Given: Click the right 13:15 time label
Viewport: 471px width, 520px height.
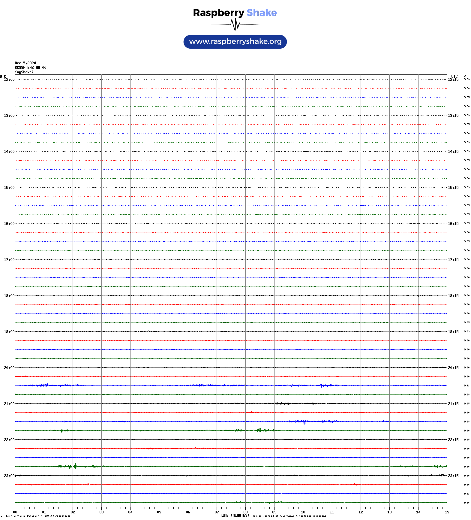Looking at the screenshot, I should [x=453, y=116].
